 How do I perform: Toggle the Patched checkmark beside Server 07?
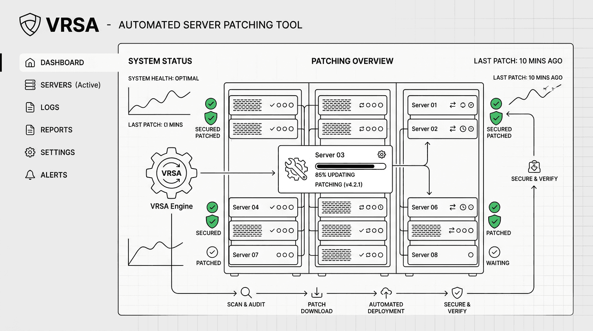[x=212, y=252]
